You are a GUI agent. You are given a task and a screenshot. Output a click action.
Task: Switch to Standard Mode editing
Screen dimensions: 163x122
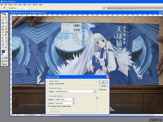(3, 58)
